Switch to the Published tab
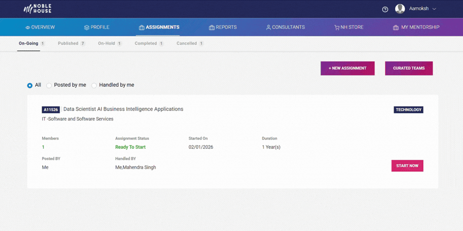463x231 pixels. [68, 44]
